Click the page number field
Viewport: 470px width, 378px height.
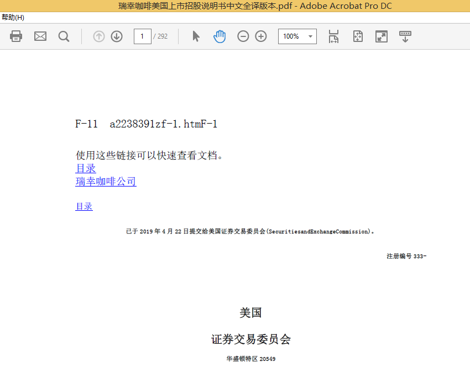(x=142, y=36)
